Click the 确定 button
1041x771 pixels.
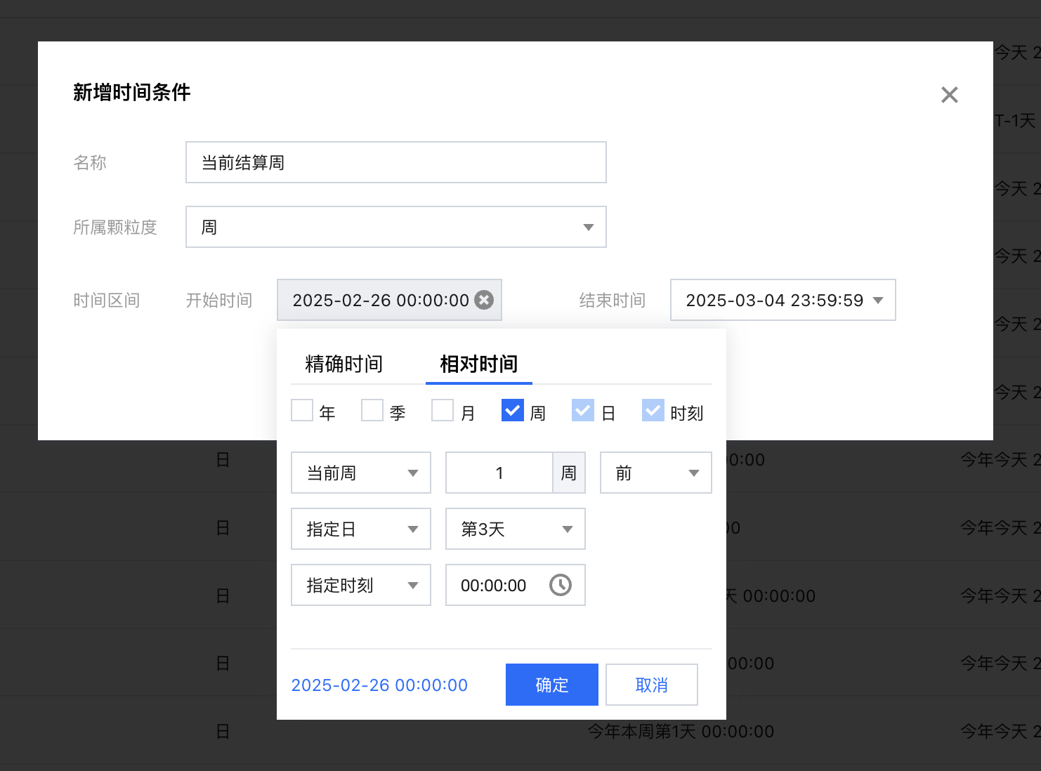pos(551,685)
